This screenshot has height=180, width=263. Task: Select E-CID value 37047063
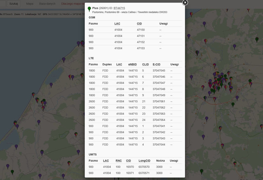point(159,114)
